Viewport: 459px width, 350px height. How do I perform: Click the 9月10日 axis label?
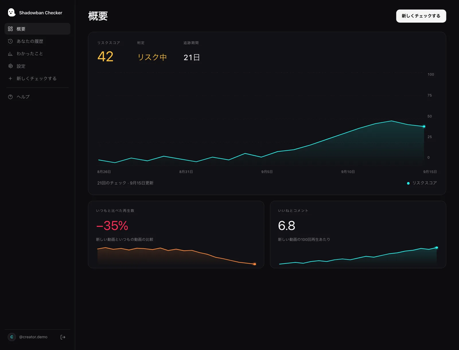348,172
